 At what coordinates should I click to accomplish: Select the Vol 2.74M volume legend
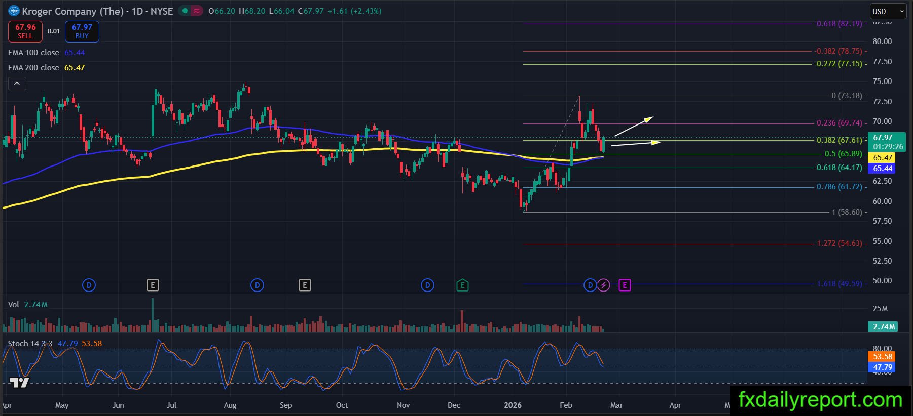pyautogui.click(x=28, y=305)
